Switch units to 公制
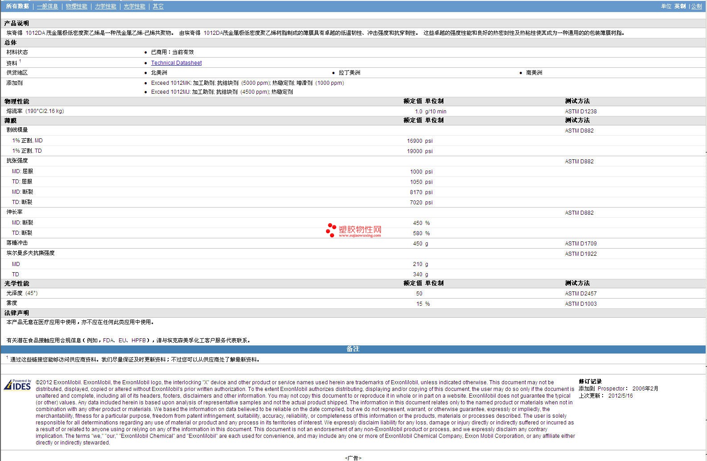This screenshot has width=707, height=461. (x=696, y=6)
